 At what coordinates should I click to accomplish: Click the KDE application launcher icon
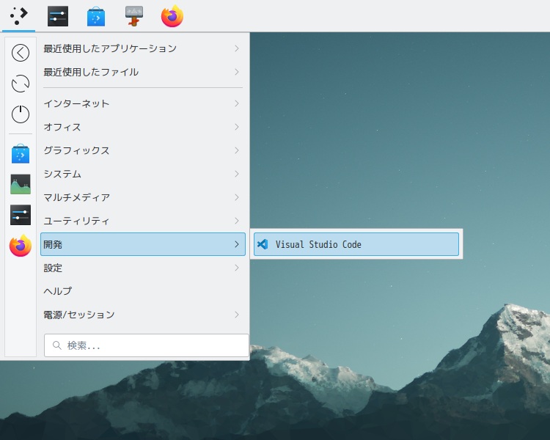[18, 16]
